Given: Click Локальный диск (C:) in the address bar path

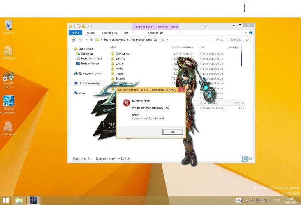Looking at the screenshot, I should tap(144, 40).
